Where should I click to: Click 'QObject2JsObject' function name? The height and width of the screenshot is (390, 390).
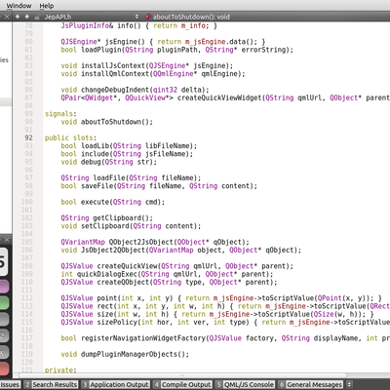140,242
